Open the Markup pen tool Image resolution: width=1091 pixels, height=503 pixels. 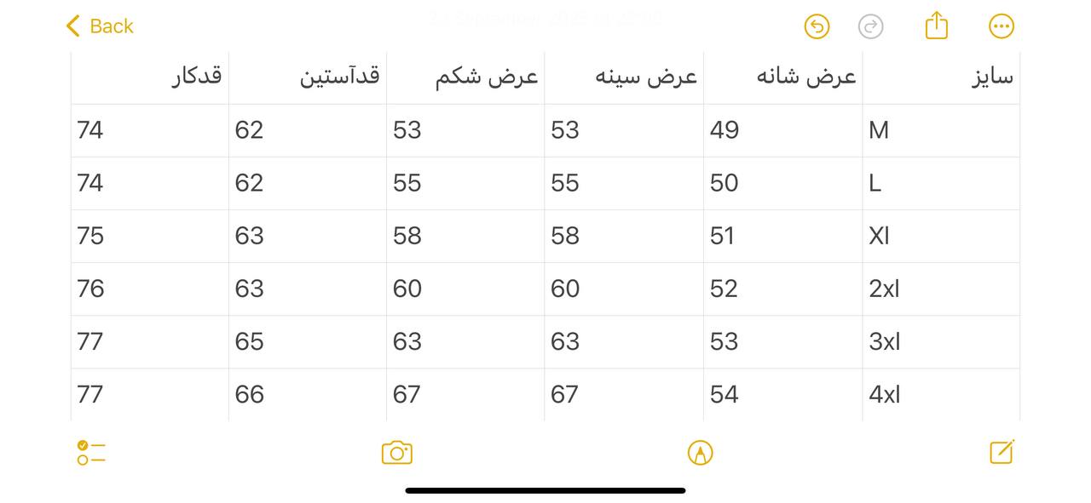click(x=700, y=453)
